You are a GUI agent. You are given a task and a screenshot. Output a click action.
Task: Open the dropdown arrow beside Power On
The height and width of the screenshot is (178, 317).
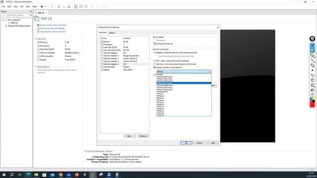pyautogui.click(x=46, y=6)
